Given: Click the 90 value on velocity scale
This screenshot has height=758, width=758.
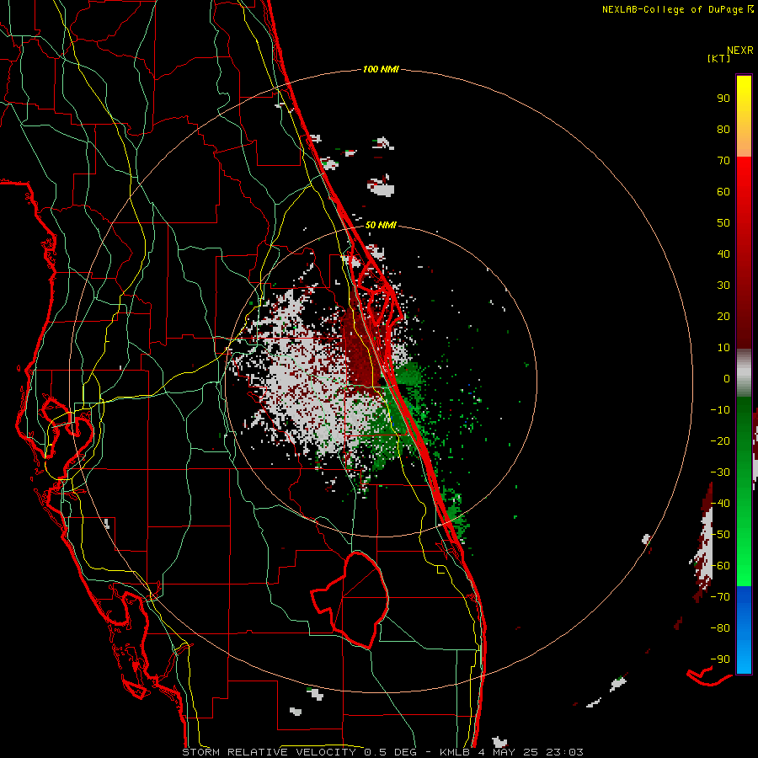Looking at the screenshot, I should click(x=723, y=99).
